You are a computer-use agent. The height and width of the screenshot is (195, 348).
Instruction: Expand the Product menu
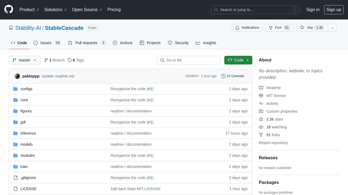(x=29, y=9)
